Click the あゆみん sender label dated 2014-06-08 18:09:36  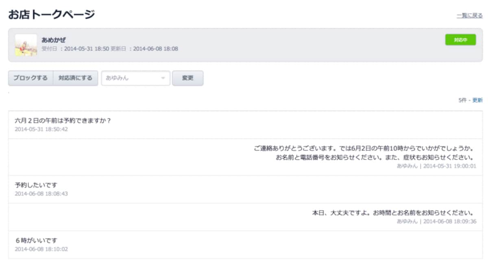click(407, 221)
